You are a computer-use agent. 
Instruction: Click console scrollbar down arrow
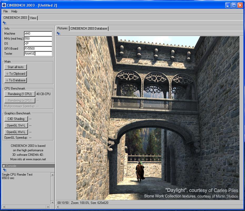53,202
